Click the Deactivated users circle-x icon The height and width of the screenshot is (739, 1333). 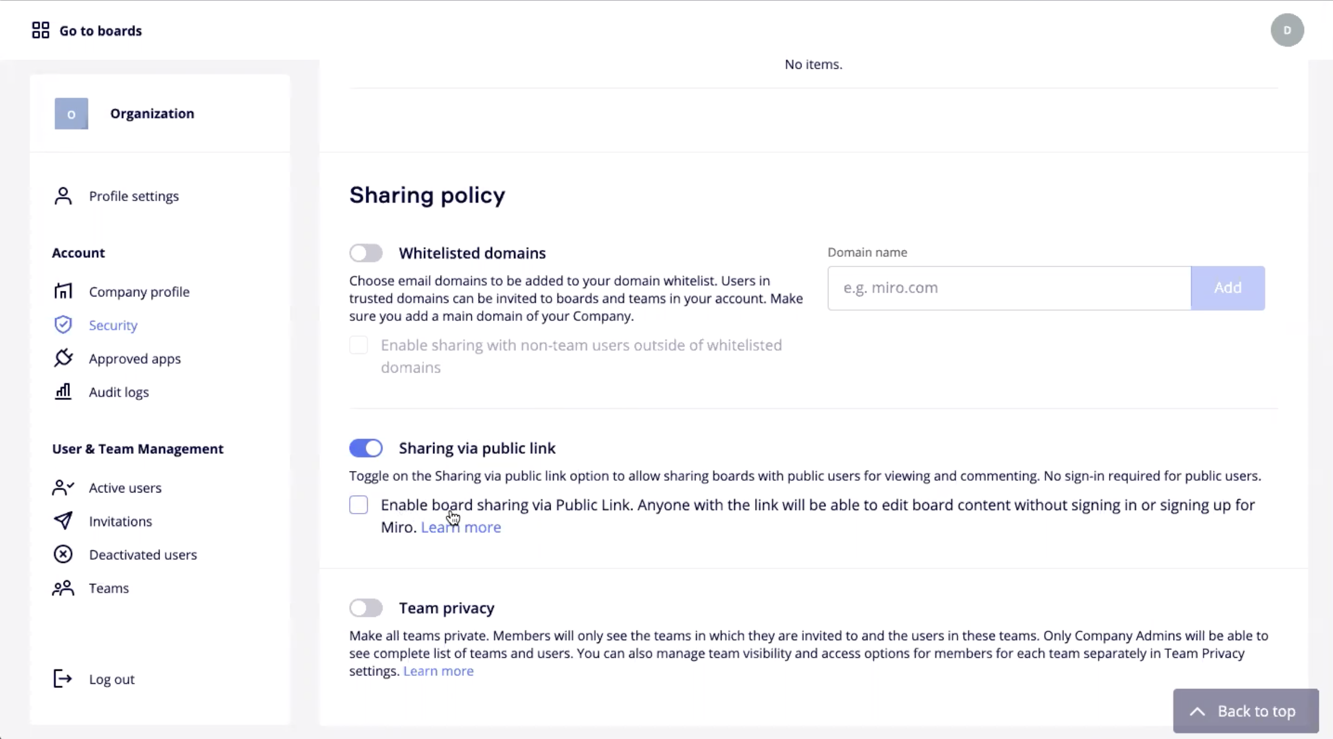tap(63, 554)
